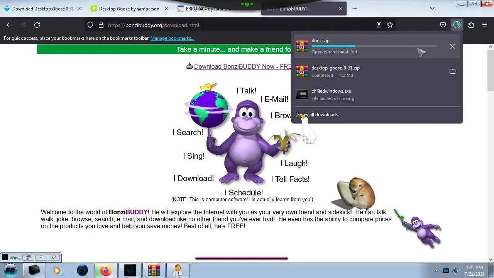Screen dimensions: 494x278
Task: Open WinRAR from the taskbar
Action: (x=154, y=270)
